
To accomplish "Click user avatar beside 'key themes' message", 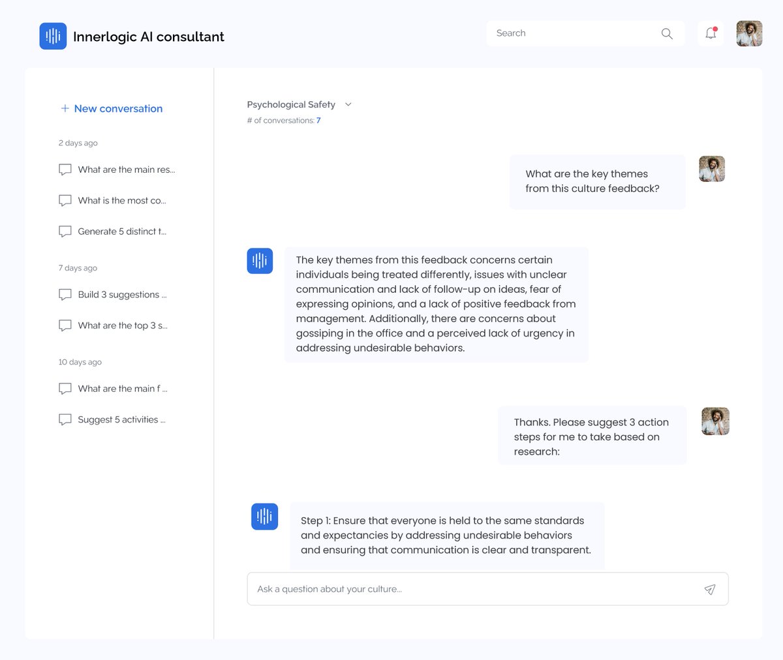I will tap(712, 169).
